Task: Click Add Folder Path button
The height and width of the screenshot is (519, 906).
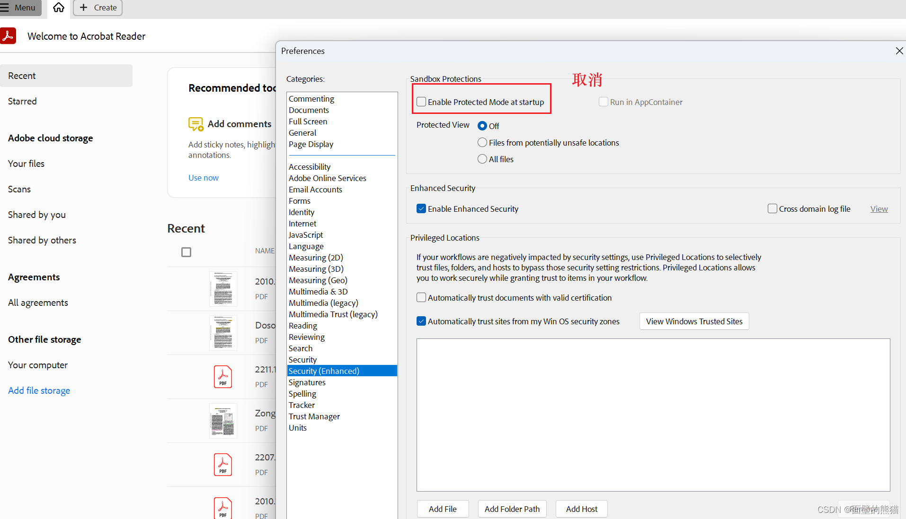Action: tap(512, 509)
